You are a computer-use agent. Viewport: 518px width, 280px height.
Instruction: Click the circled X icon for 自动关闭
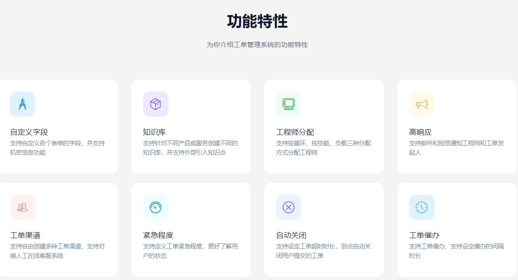click(288, 207)
